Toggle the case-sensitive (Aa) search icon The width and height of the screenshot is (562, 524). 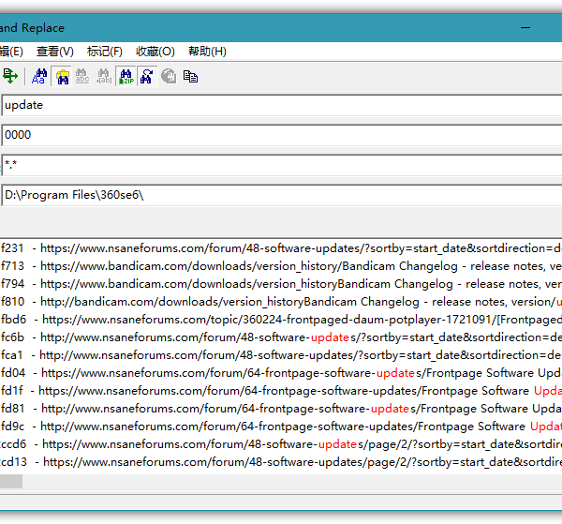coord(39,76)
